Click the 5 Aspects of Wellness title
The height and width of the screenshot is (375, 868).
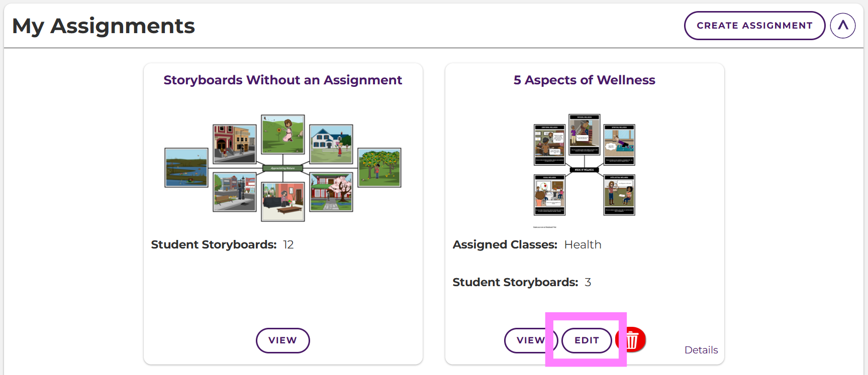point(584,80)
